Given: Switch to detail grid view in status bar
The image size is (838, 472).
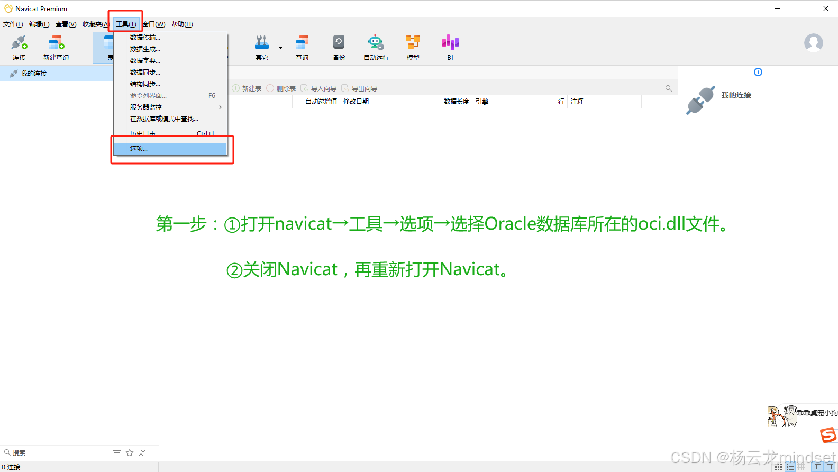Looking at the screenshot, I should [801, 467].
